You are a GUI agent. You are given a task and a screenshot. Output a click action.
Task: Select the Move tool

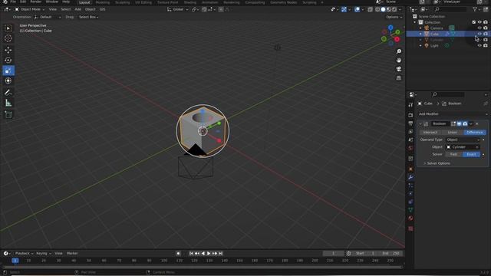tap(8, 50)
